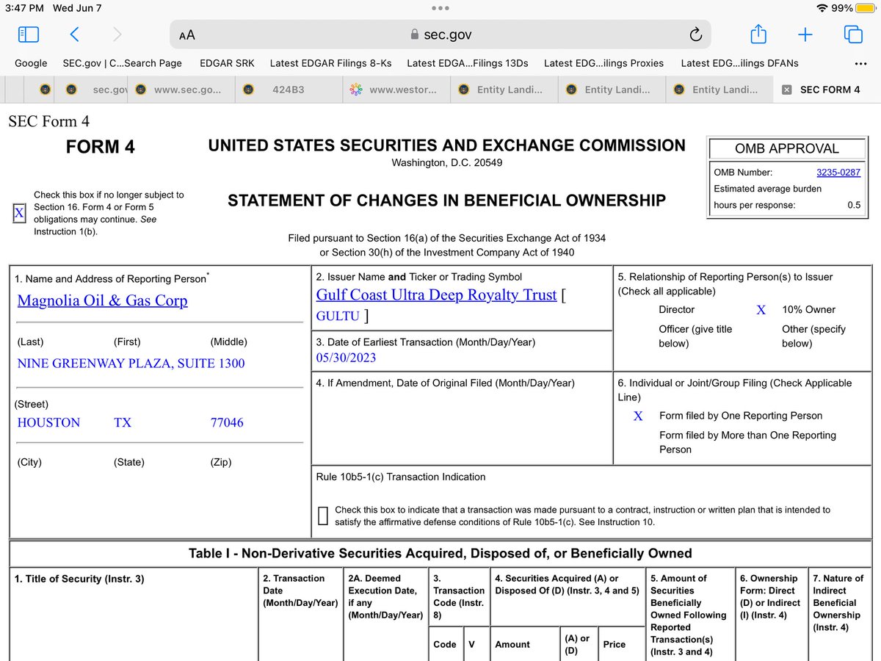The image size is (881, 661).
Task: Open the Safari sidebar panel icon
Action: click(28, 35)
